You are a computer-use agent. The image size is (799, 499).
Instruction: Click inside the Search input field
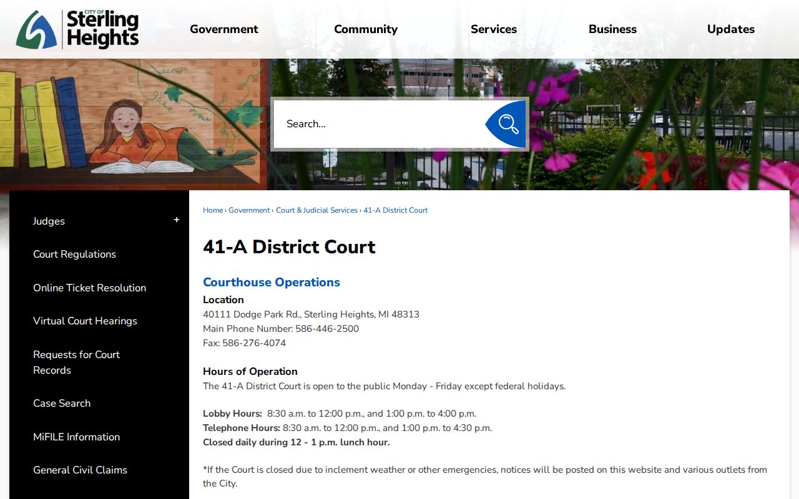380,124
